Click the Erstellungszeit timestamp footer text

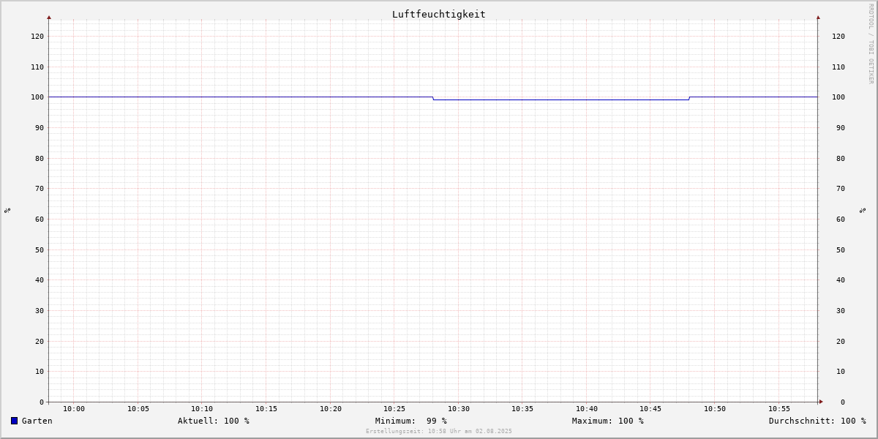pyautogui.click(x=439, y=432)
